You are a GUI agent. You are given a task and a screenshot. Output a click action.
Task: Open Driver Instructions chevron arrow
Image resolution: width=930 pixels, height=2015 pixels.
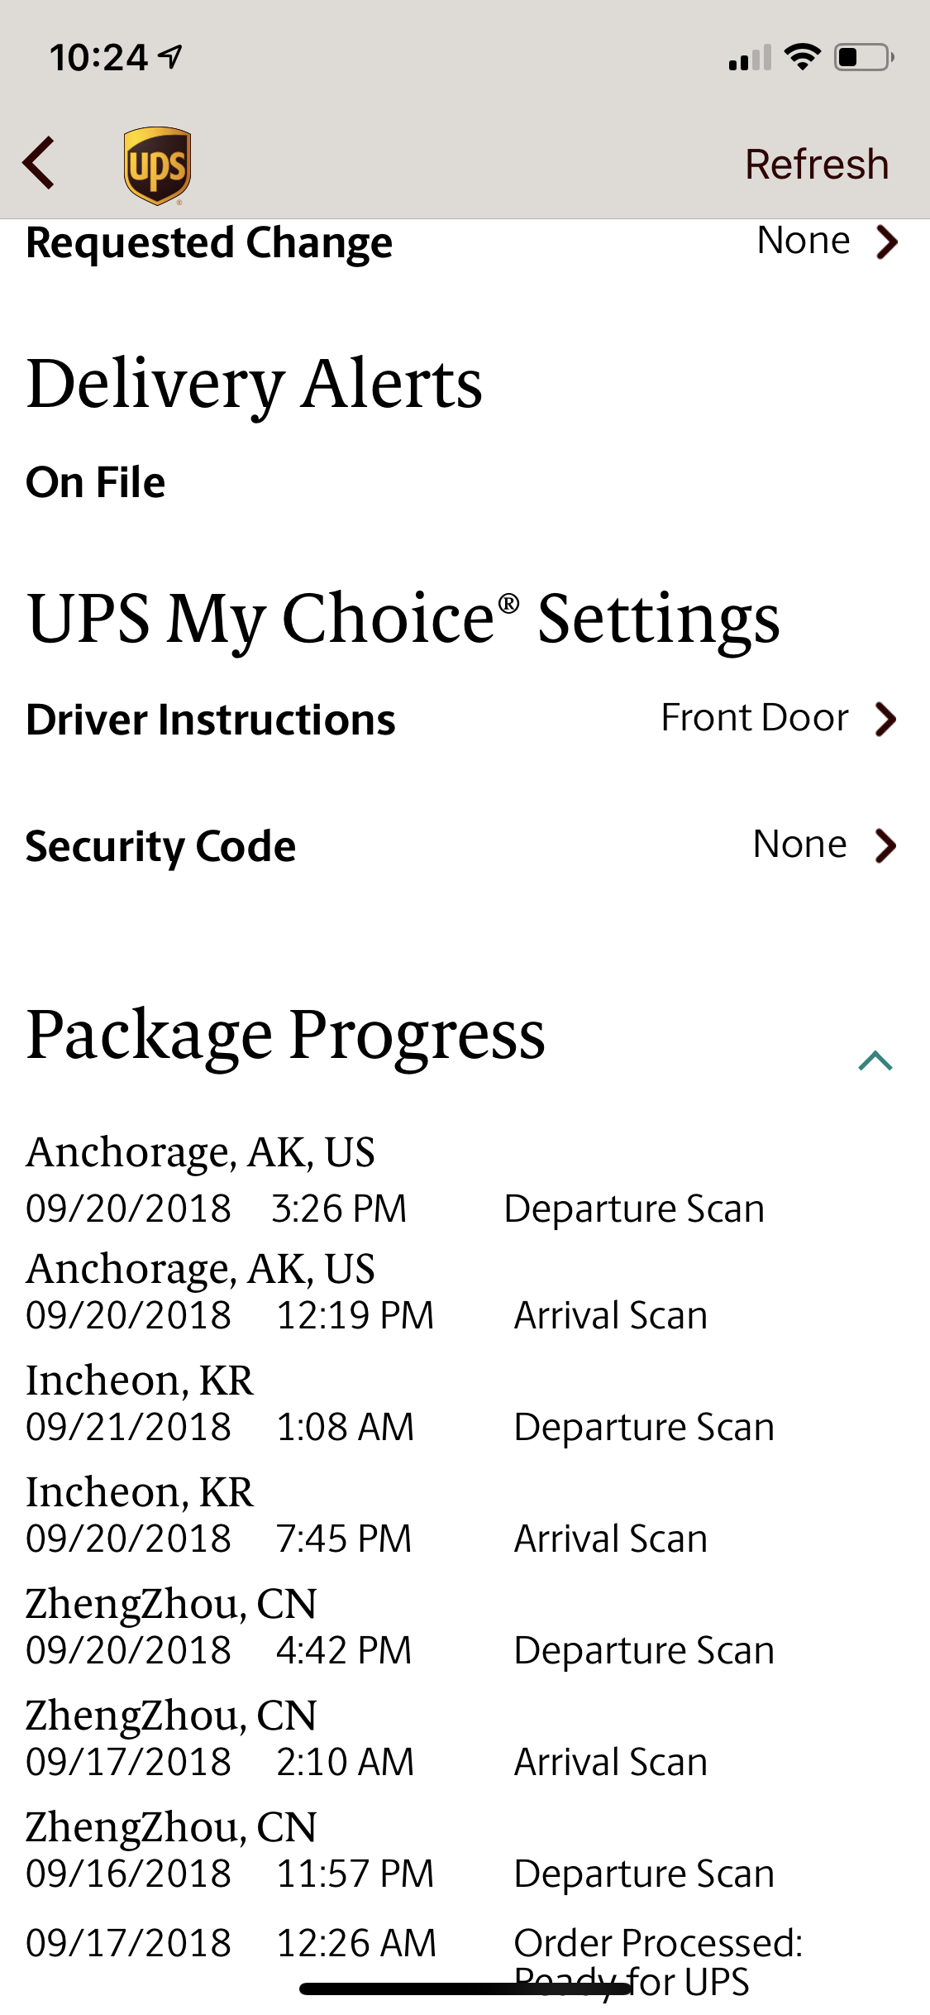click(x=886, y=718)
